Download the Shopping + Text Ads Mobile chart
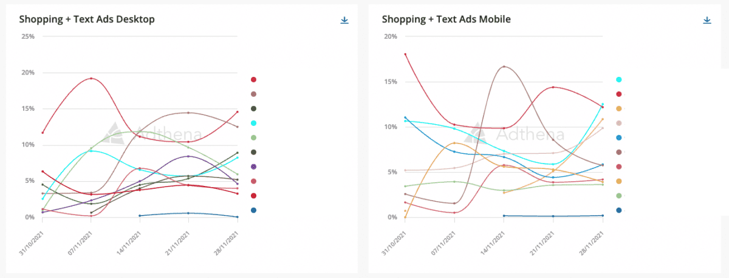This screenshot has height=278, width=729. coord(707,20)
